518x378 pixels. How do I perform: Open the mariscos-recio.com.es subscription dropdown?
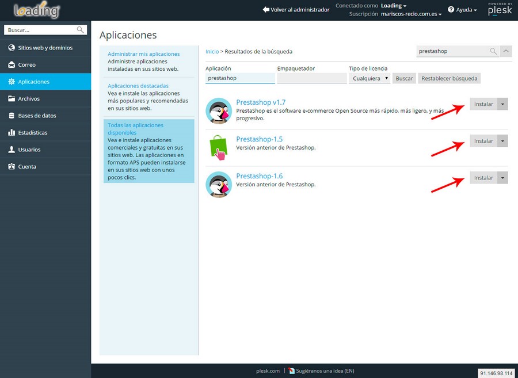412,14
